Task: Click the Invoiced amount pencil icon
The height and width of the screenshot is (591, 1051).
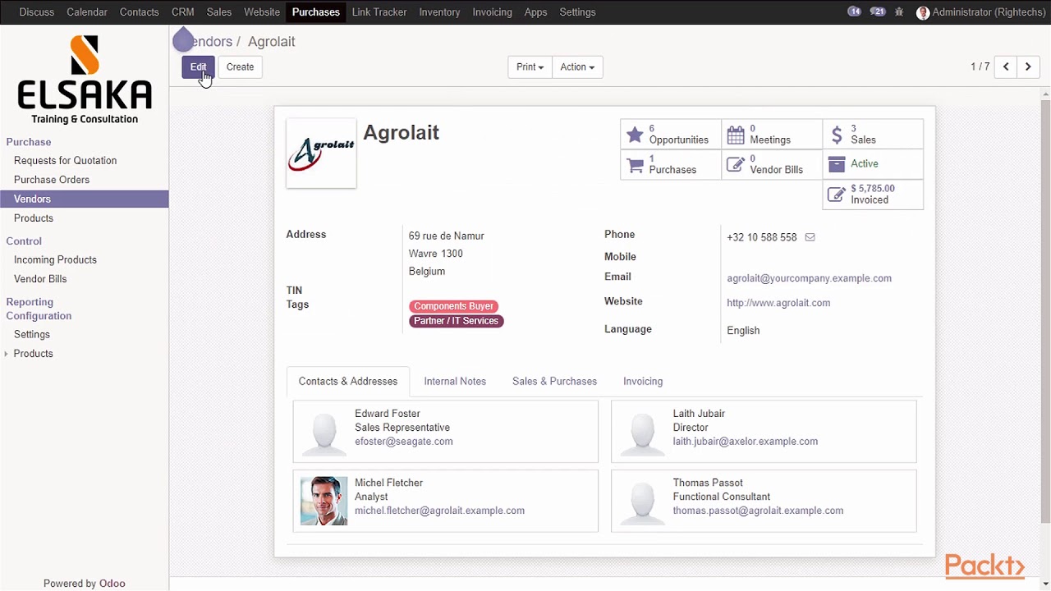Action: 837,195
